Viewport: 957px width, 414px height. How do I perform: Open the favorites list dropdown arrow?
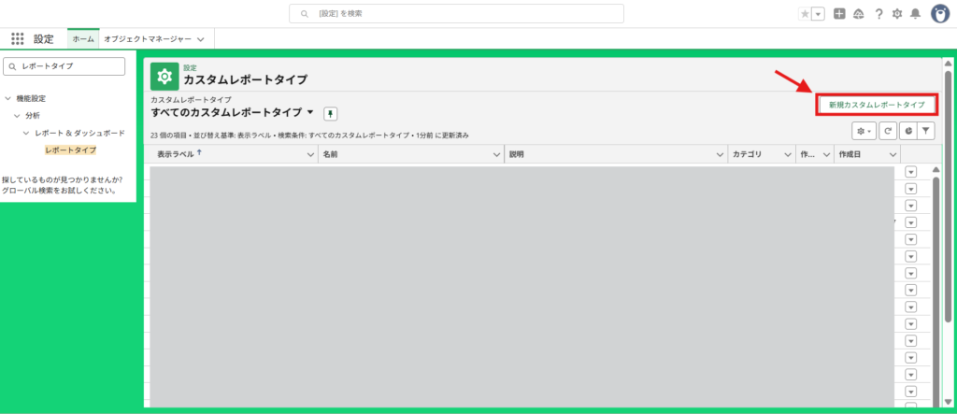(x=819, y=13)
